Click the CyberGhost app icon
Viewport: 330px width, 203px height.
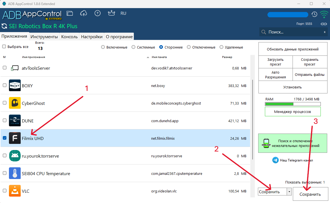[x=15, y=103]
